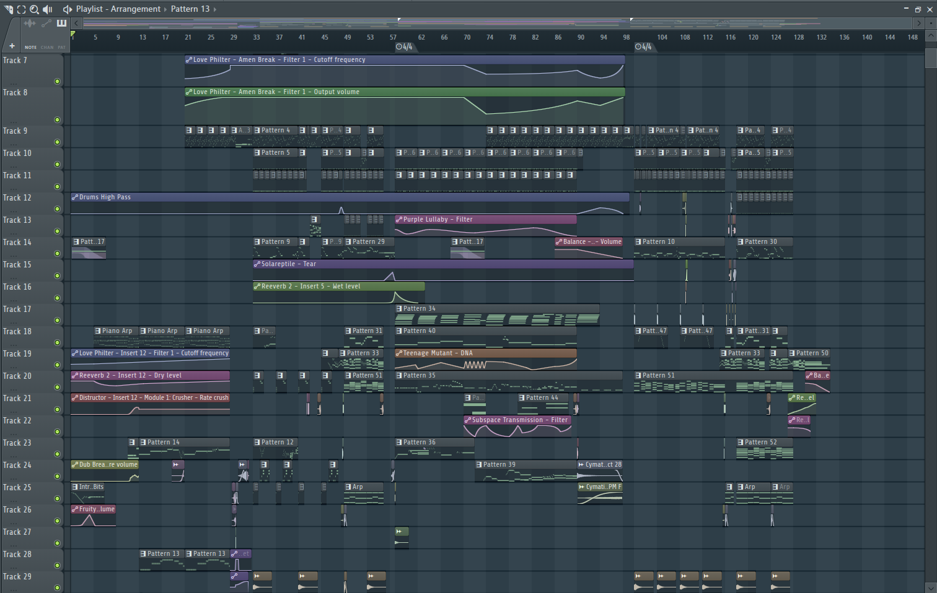This screenshot has height=593, width=937.
Task: Click the pattern icon of the Pattern 34 clip
Action: point(399,309)
